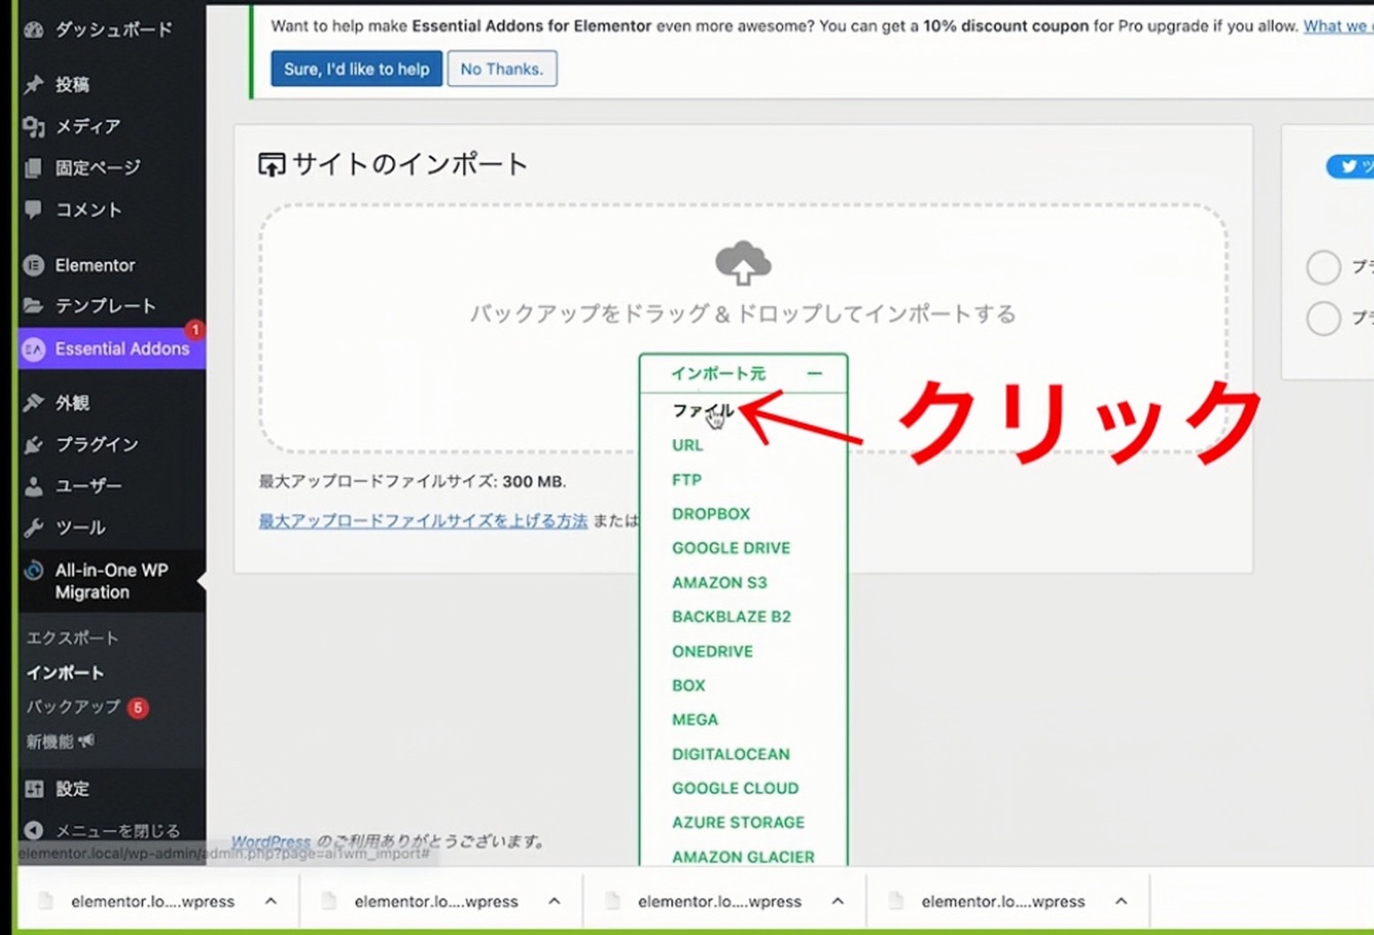Click the cloud upload icon in drop zone

point(743,263)
